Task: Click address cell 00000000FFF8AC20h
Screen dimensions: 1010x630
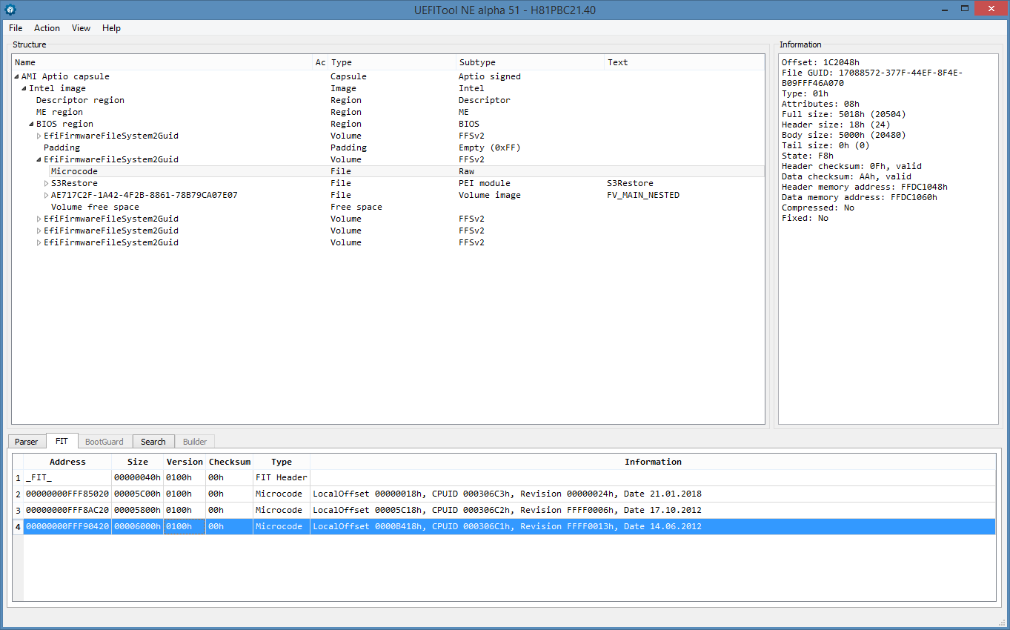Action: click(x=67, y=510)
